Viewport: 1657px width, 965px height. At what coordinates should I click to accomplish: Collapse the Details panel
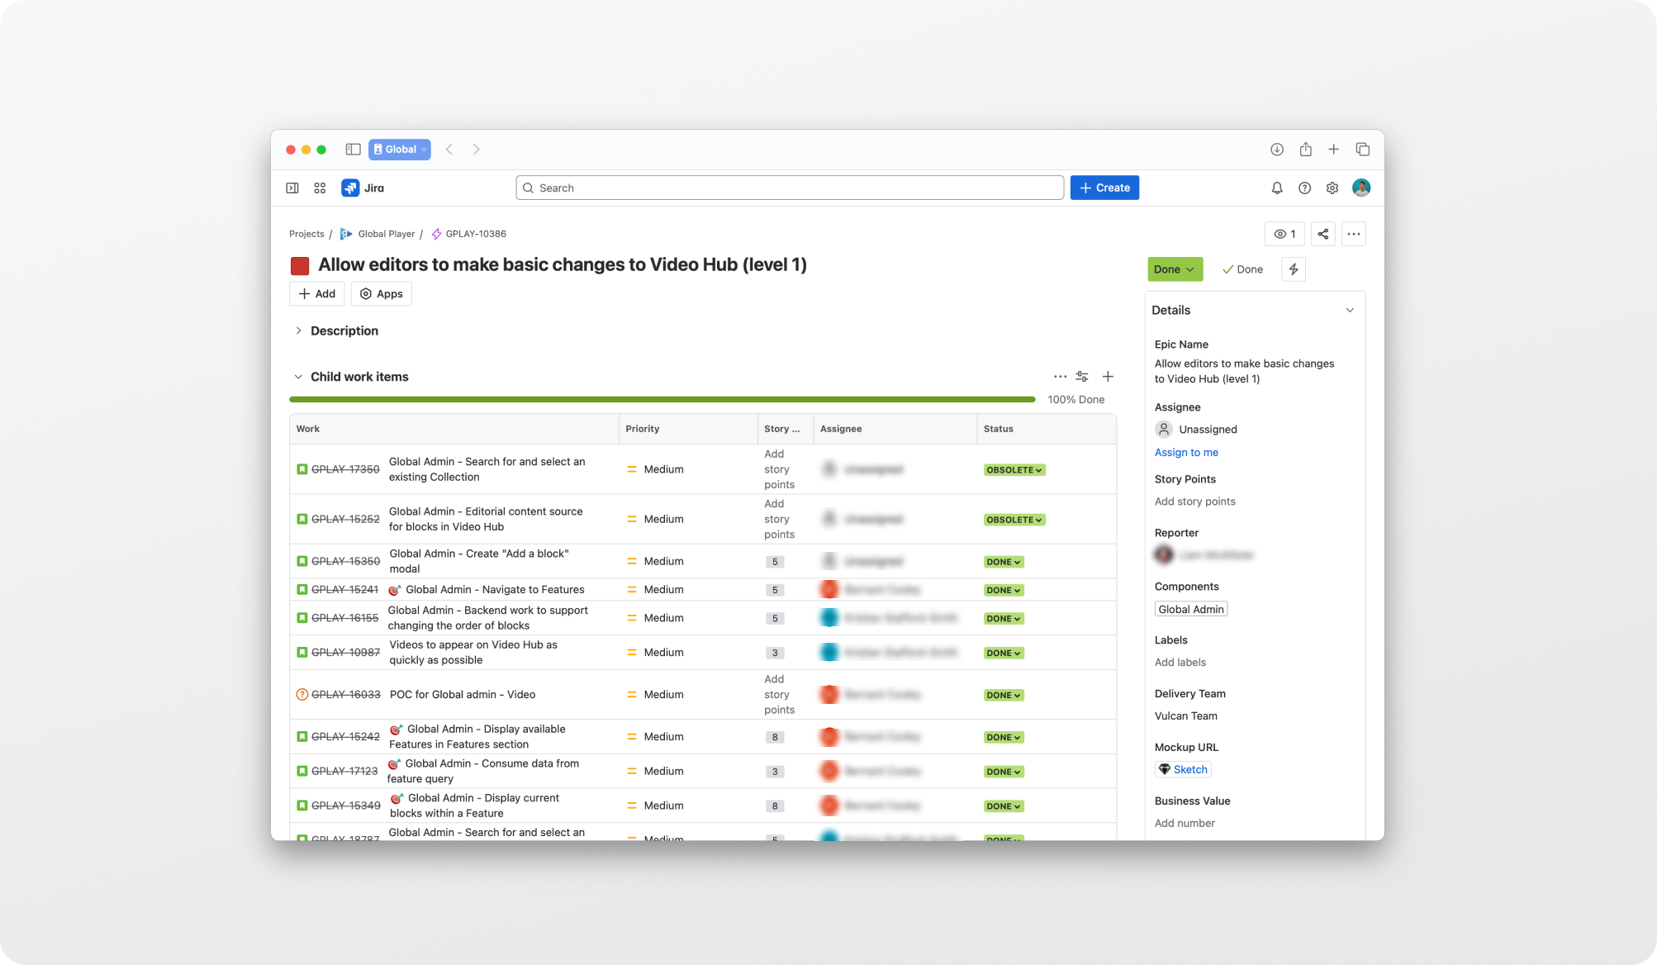point(1350,311)
